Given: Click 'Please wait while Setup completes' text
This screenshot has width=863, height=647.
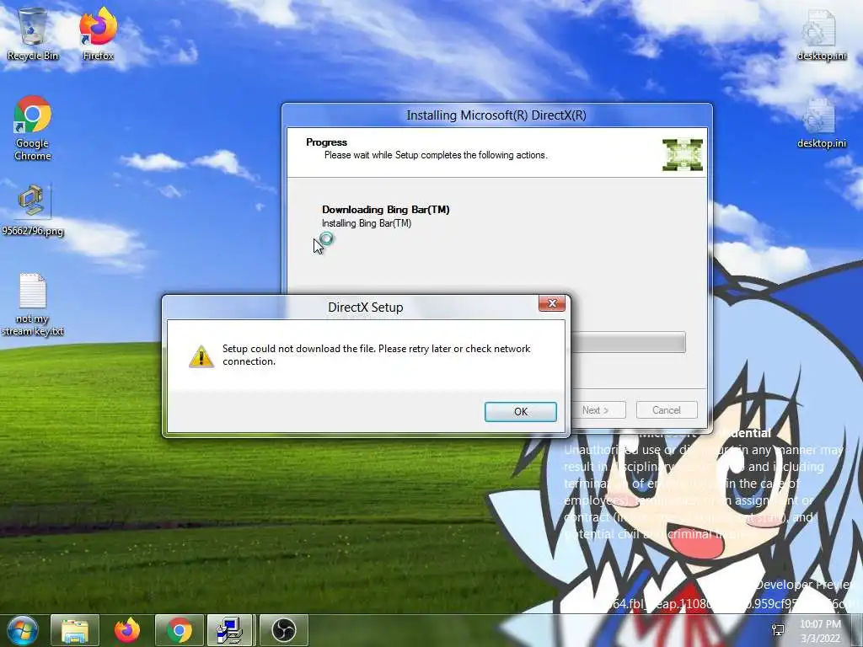Looking at the screenshot, I should [x=436, y=155].
